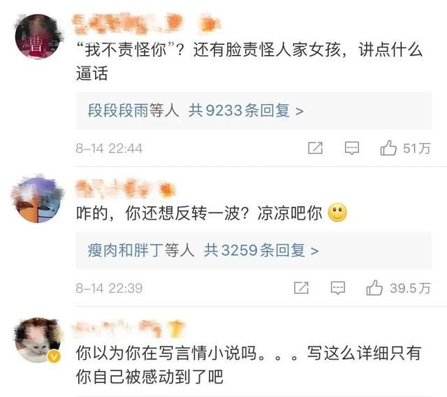Screen dimensions: 447x397
Task: Open replier name 段段段雨
Action: 118,110
